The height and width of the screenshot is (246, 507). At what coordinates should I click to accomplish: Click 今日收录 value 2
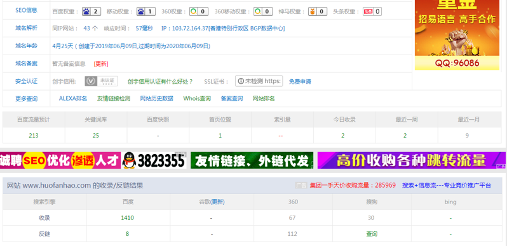coord(343,136)
